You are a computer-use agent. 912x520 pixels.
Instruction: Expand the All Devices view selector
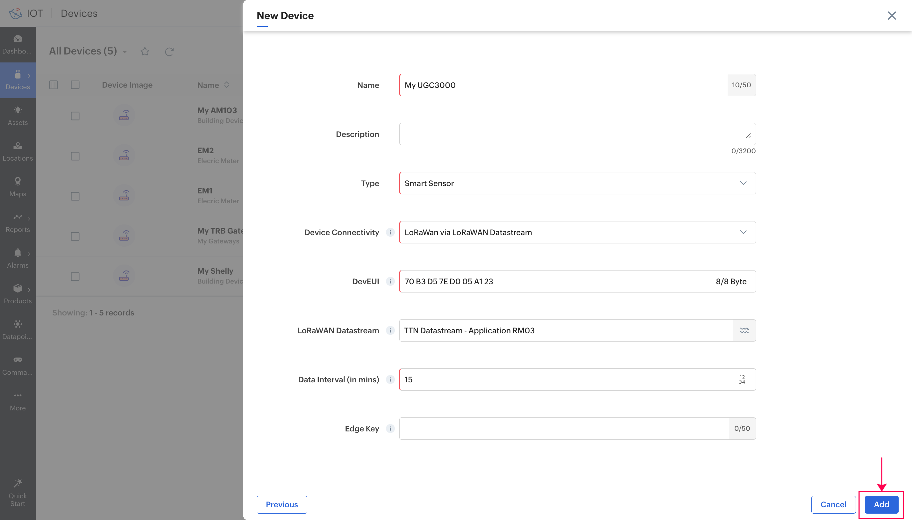point(125,52)
